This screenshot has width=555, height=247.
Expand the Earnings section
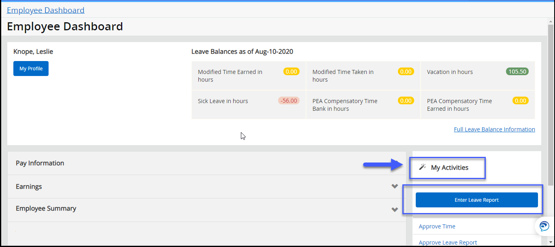[394, 186]
